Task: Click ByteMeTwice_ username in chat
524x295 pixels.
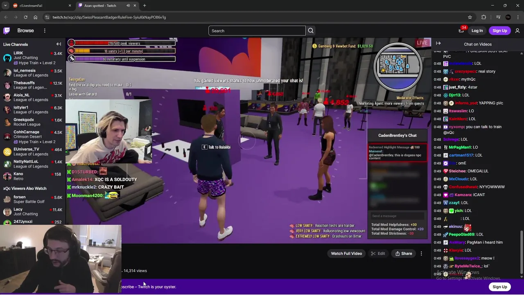Action: click(x=468, y=266)
